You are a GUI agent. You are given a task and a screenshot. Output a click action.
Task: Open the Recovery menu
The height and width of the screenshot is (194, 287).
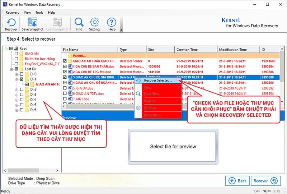[12, 13]
